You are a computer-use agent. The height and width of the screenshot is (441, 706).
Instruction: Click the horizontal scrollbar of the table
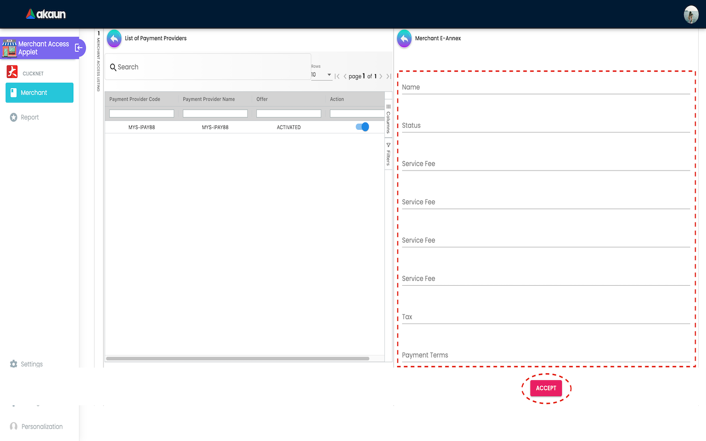coord(238,359)
